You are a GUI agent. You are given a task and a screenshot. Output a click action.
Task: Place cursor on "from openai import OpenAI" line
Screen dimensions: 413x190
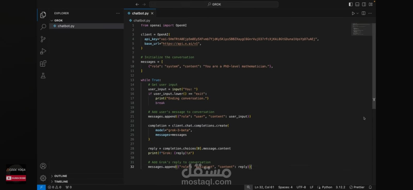click(164, 25)
